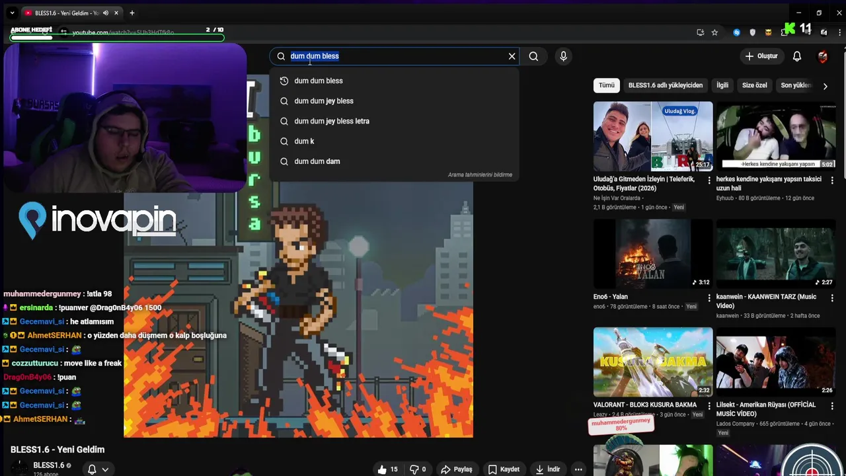Select the İlgili filter chip

(722, 85)
